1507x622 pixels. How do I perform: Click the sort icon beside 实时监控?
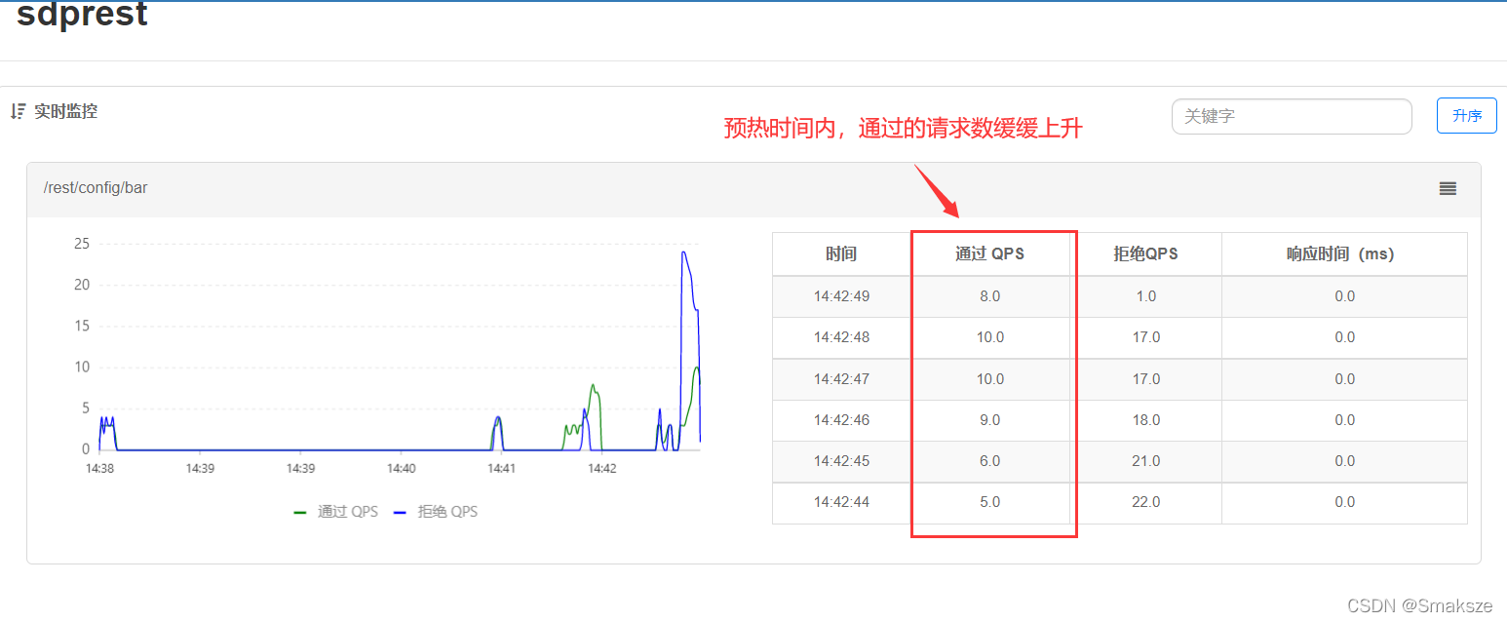pyautogui.click(x=18, y=112)
